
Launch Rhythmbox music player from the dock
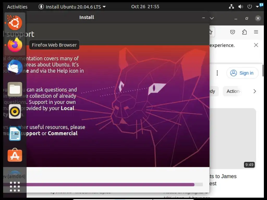pyautogui.click(x=15, y=111)
